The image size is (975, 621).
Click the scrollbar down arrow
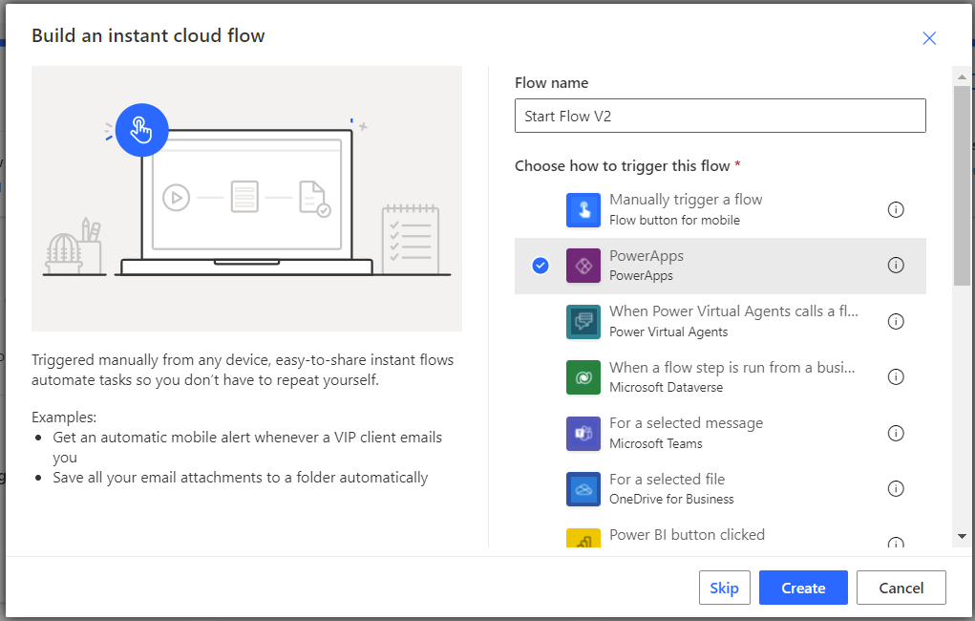962,536
